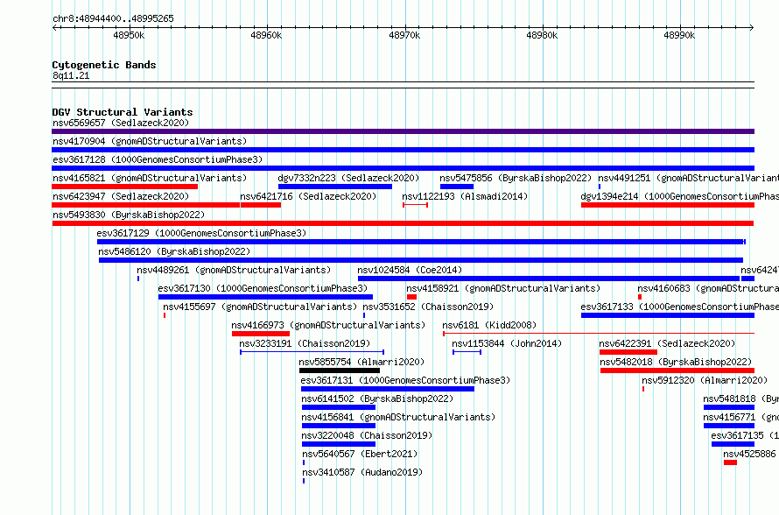This screenshot has height=515, width=779.
Task: Select the red nsv4166973 variant bar
Action: tap(261, 334)
